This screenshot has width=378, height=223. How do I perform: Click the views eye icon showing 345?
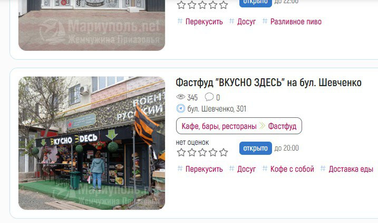tap(180, 97)
